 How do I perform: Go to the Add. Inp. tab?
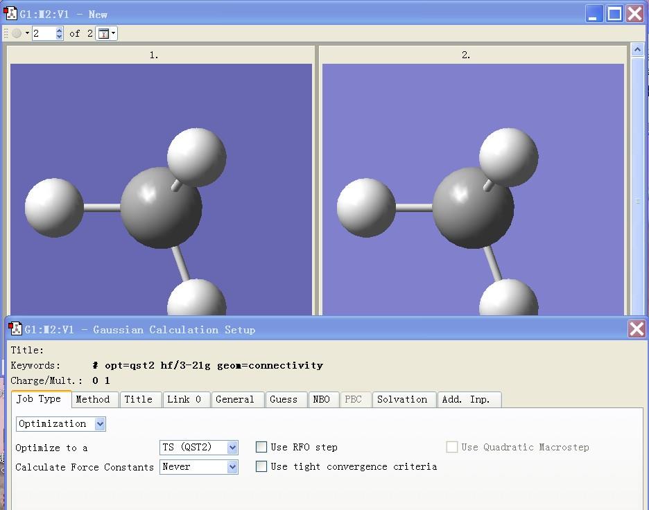click(469, 399)
